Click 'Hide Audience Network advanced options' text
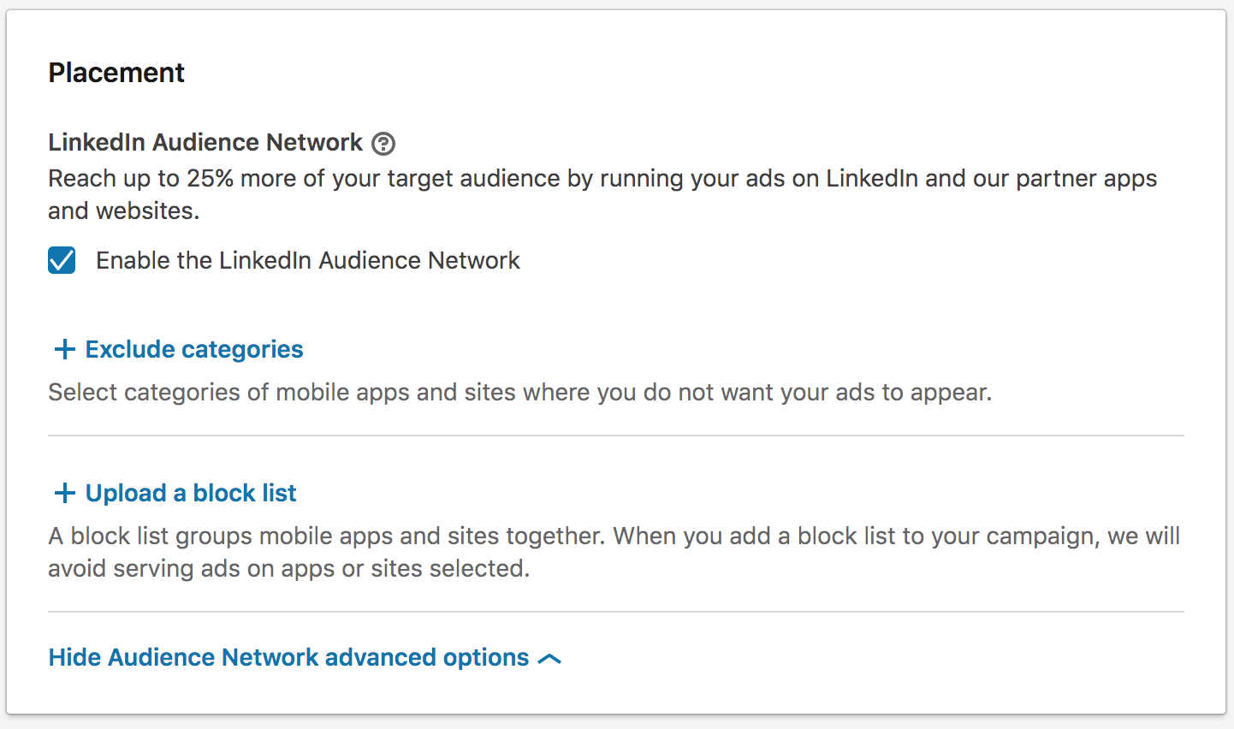Image resolution: width=1234 pixels, height=729 pixels. click(x=288, y=657)
